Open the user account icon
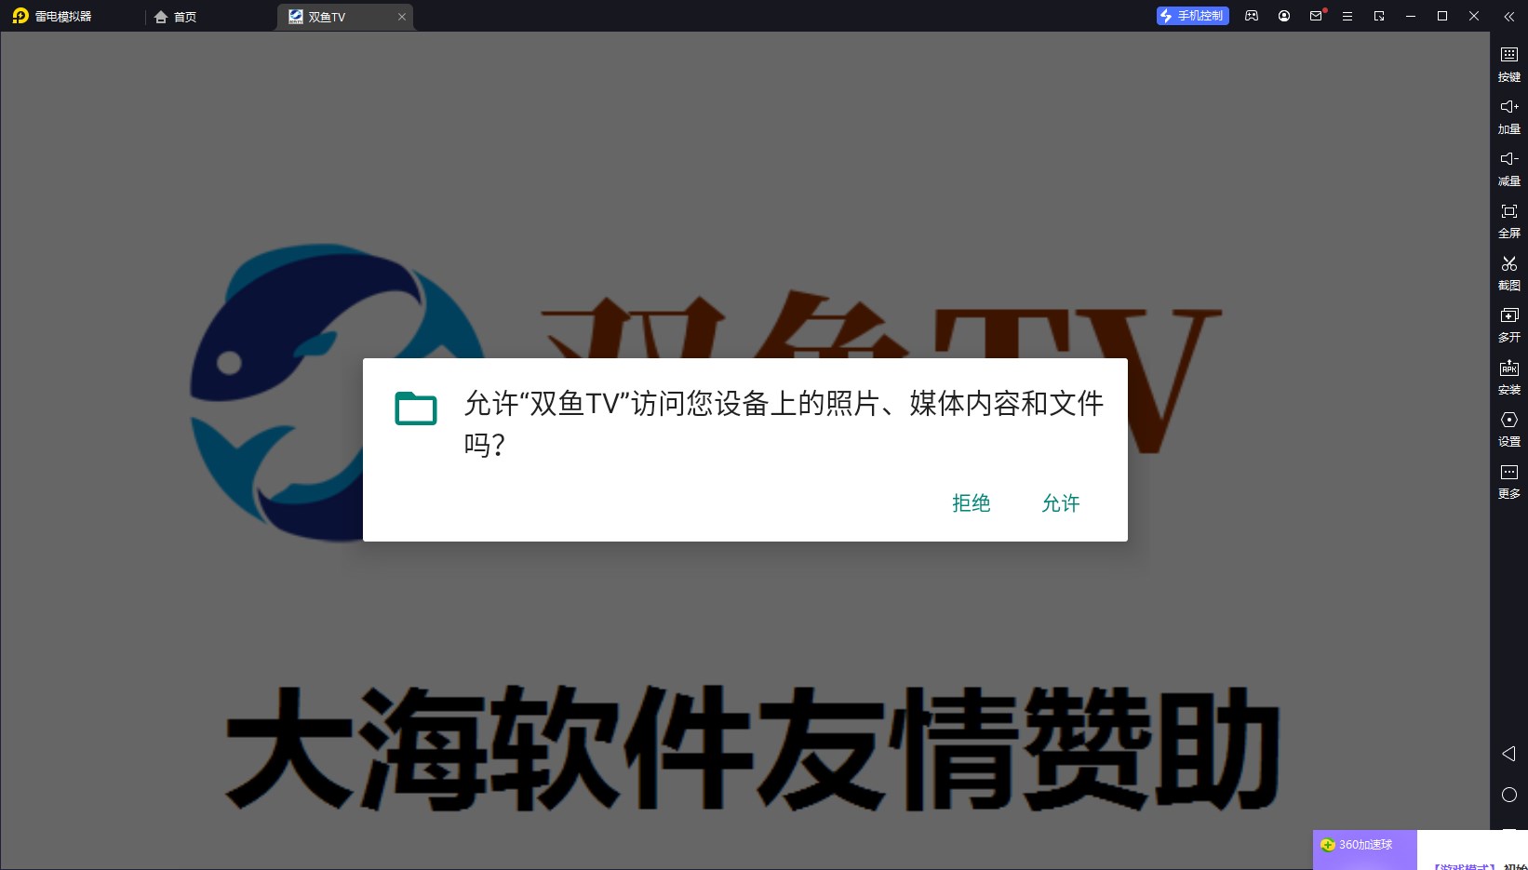The width and height of the screenshot is (1528, 870). point(1283,16)
